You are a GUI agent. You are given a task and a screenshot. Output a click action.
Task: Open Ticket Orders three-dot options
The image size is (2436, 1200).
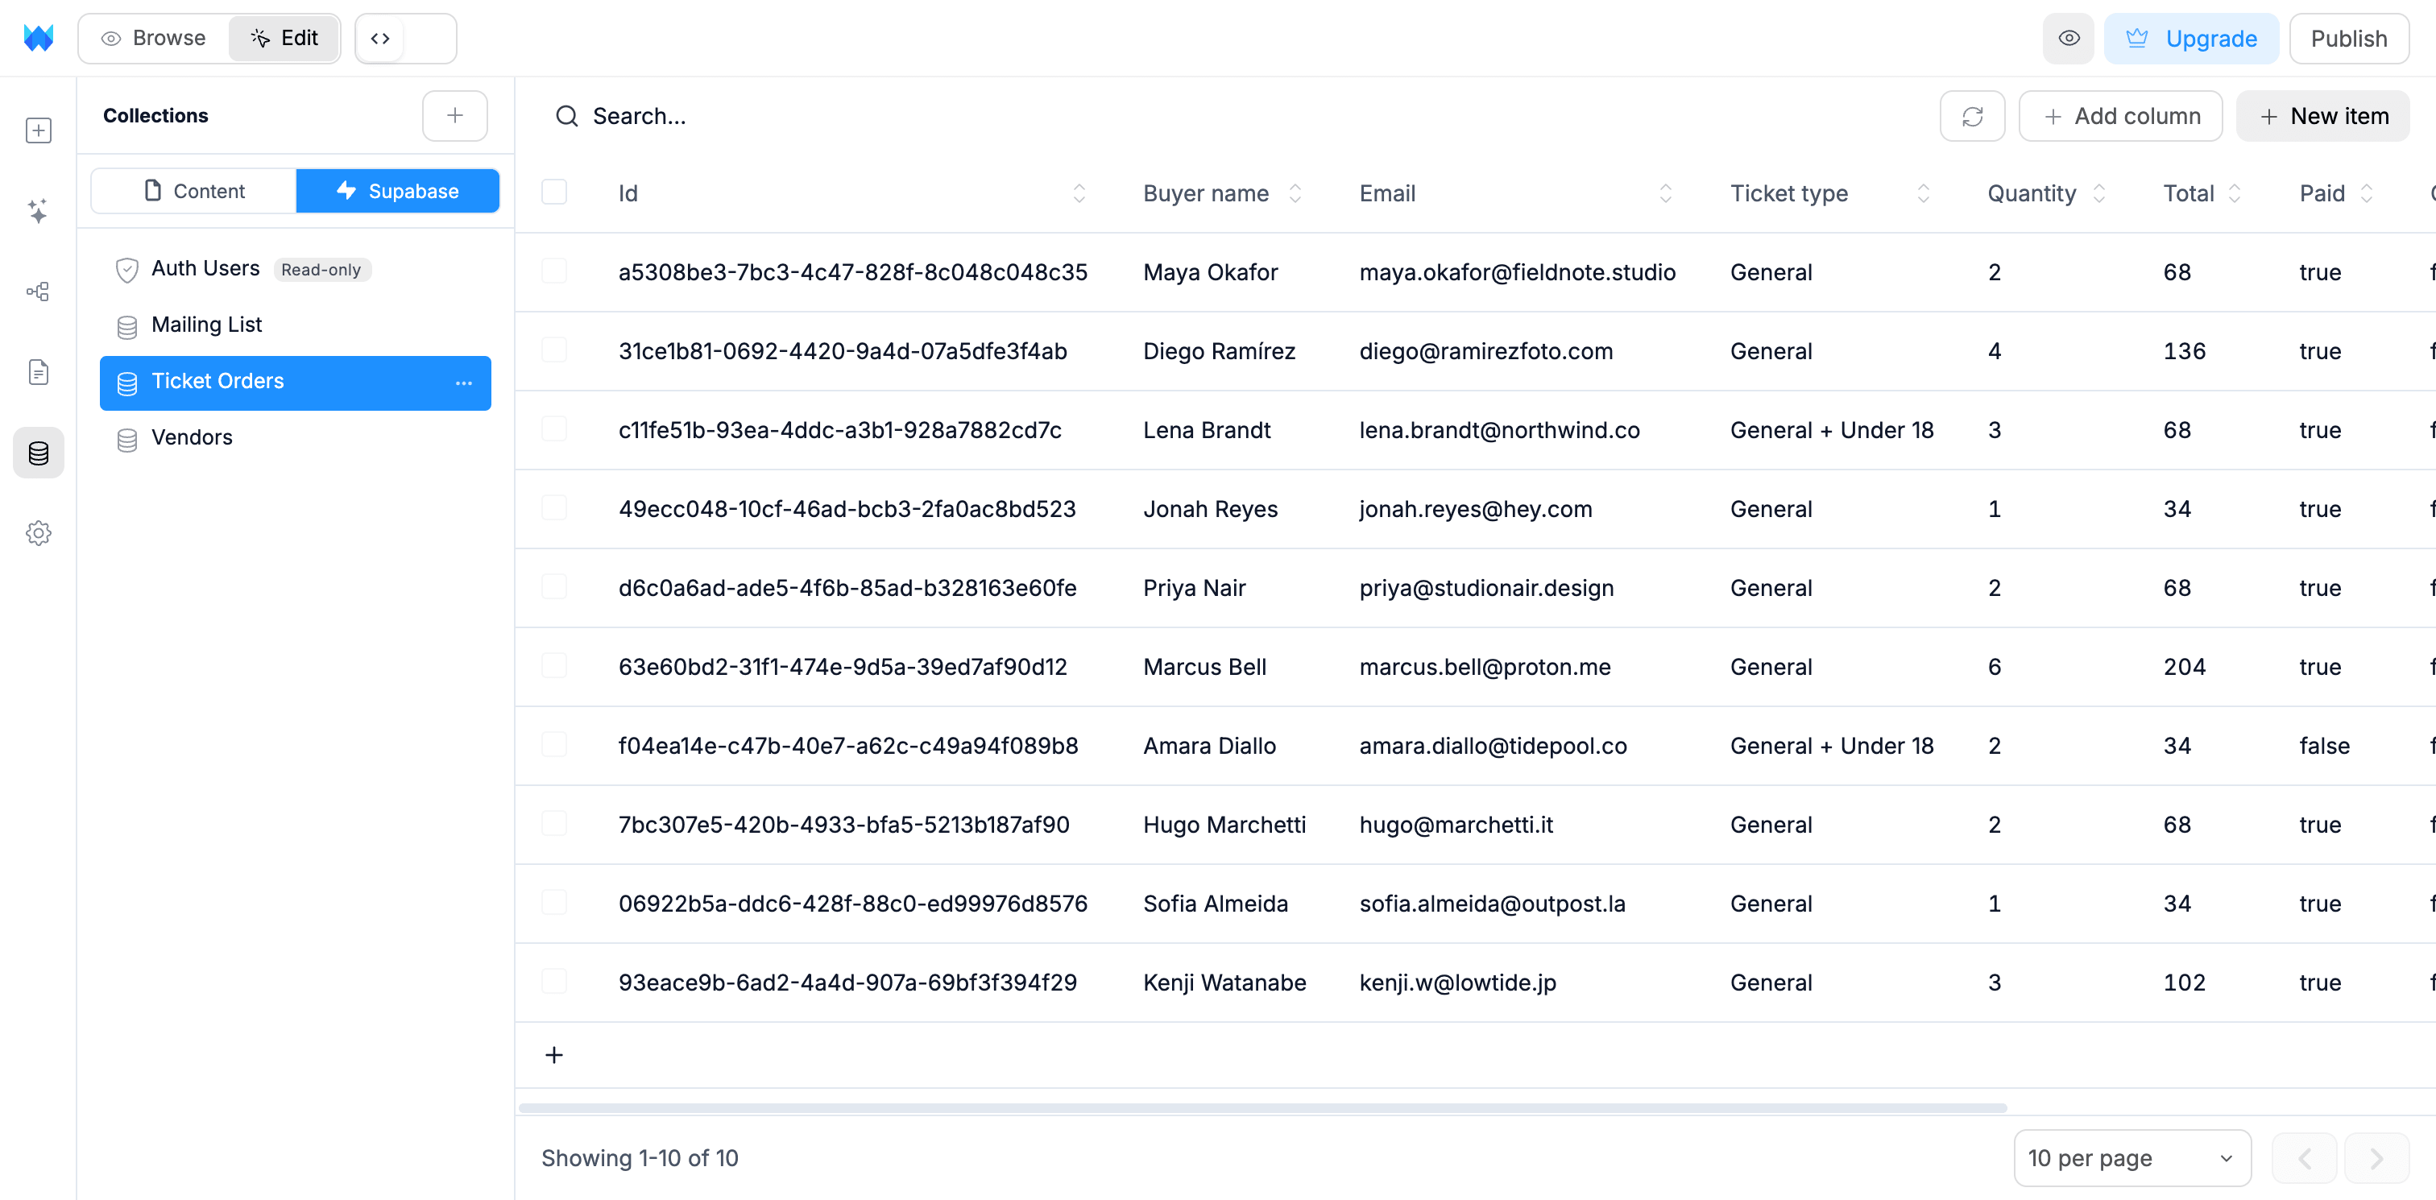[463, 383]
